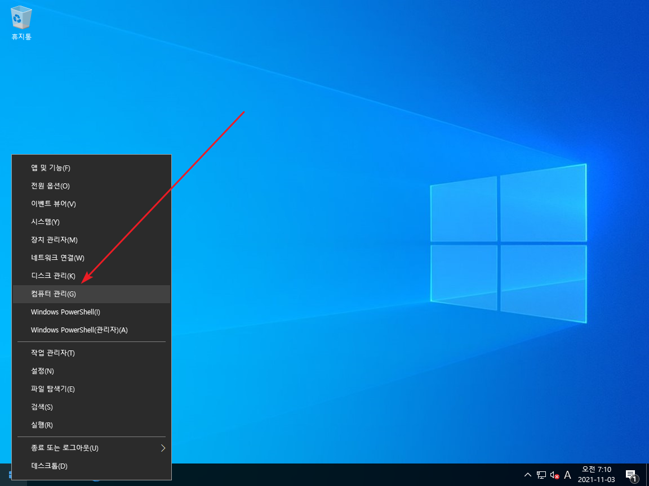
Task: Choose 검색(S) search entry
Action: pyautogui.click(x=91, y=407)
